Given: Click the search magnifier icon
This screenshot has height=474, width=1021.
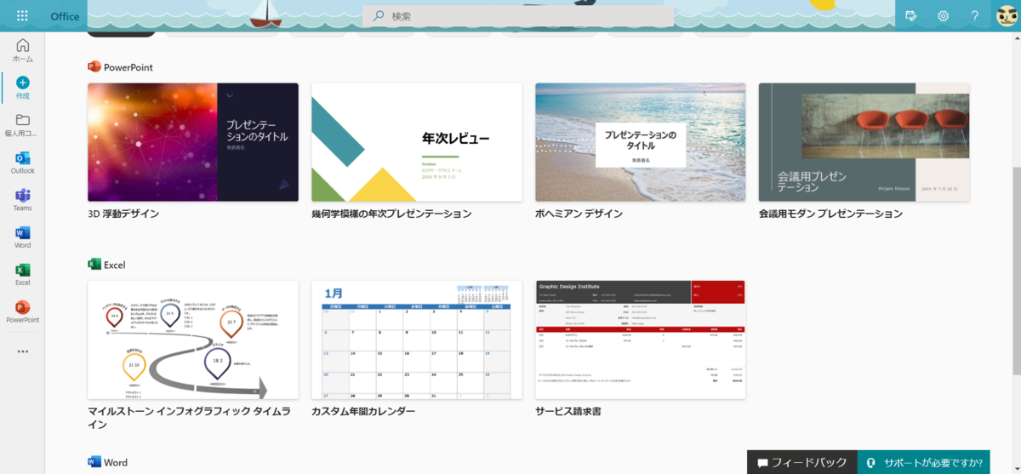Looking at the screenshot, I should 378,16.
